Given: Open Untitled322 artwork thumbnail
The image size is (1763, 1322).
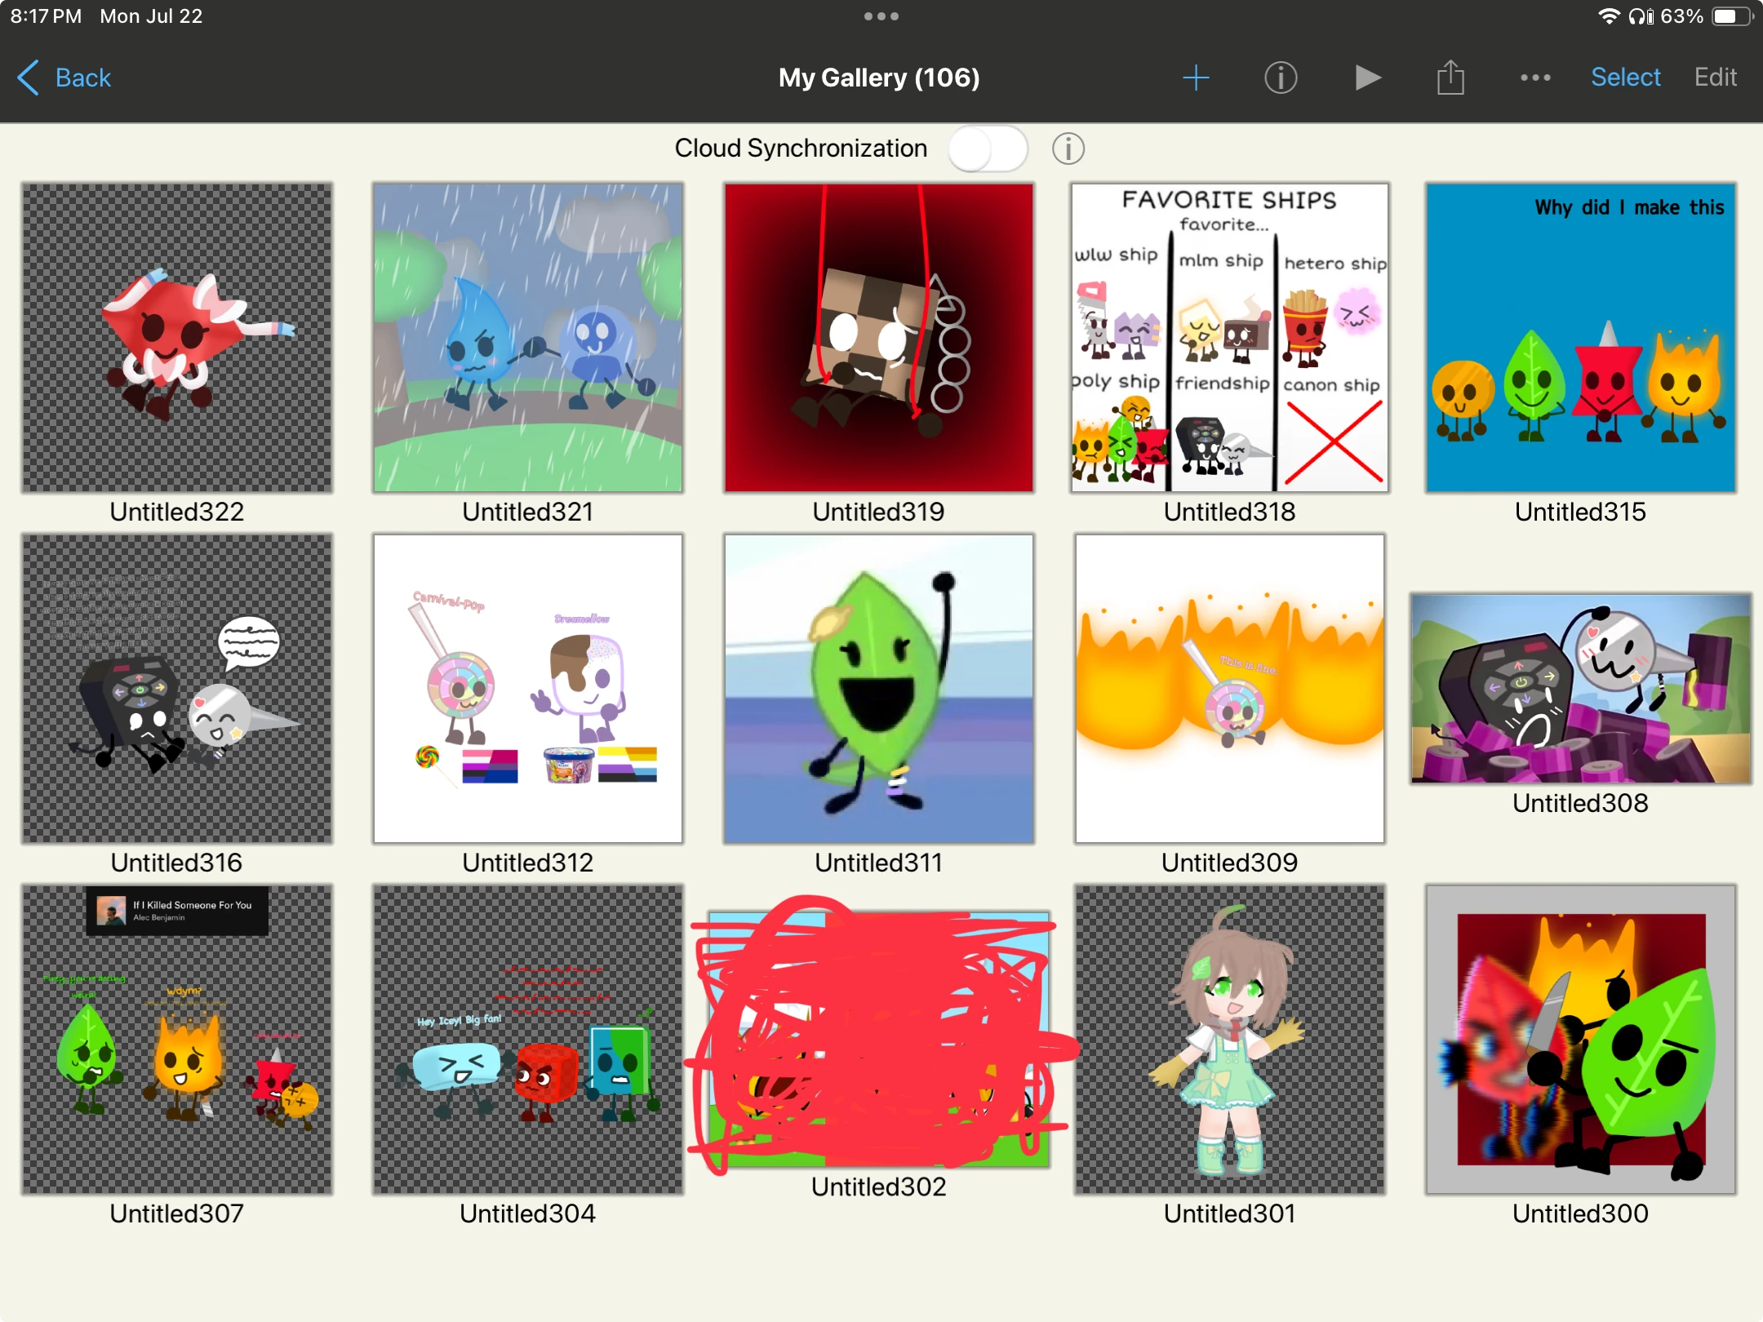Looking at the screenshot, I should pyautogui.click(x=177, y=337).
